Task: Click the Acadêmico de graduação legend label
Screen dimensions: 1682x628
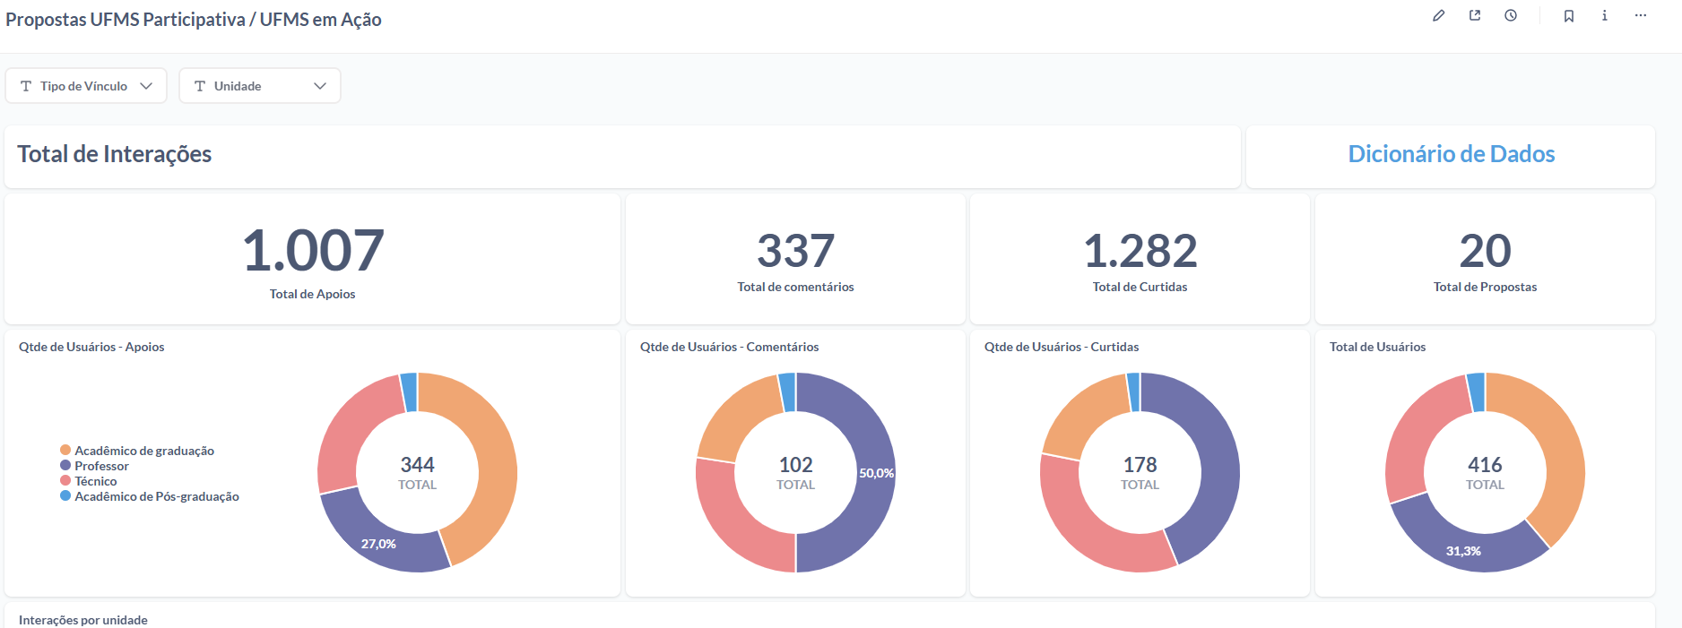Action: pyautogui.click(x=144, y=451)
